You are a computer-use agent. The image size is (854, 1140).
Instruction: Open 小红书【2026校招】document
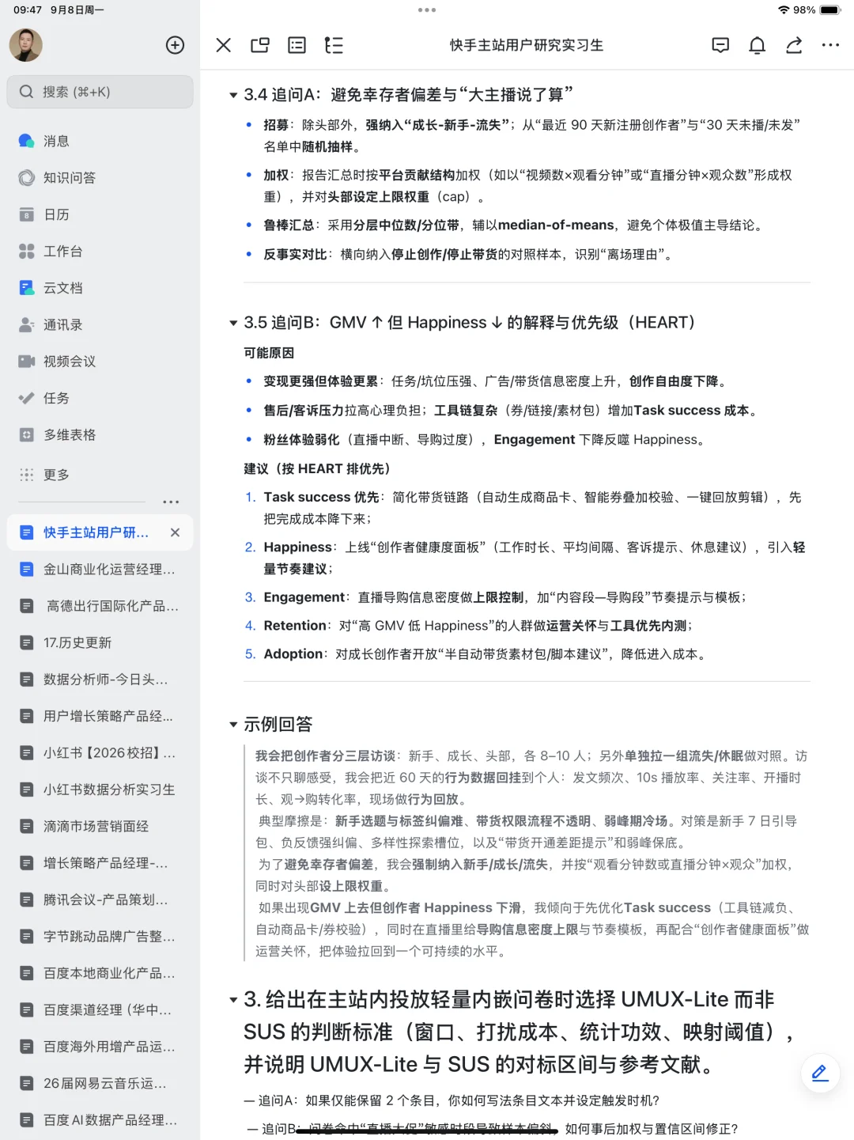[x=100, y=753]
